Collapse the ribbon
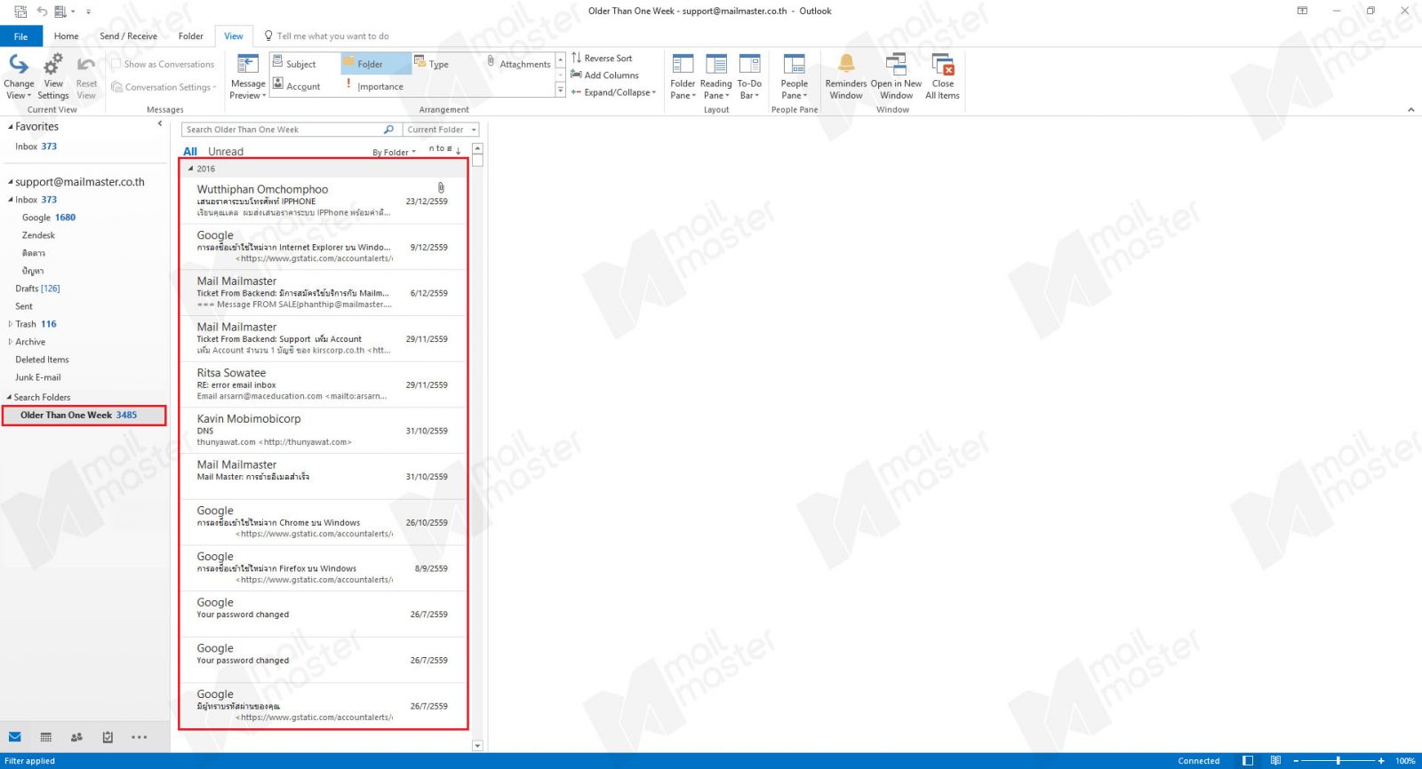The height and width of the screenshot is (769, 1422). (1410, 109)
